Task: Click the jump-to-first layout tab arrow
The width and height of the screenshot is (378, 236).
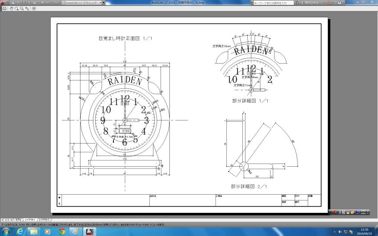Action: pyautogui.click(x=2, y=220)
